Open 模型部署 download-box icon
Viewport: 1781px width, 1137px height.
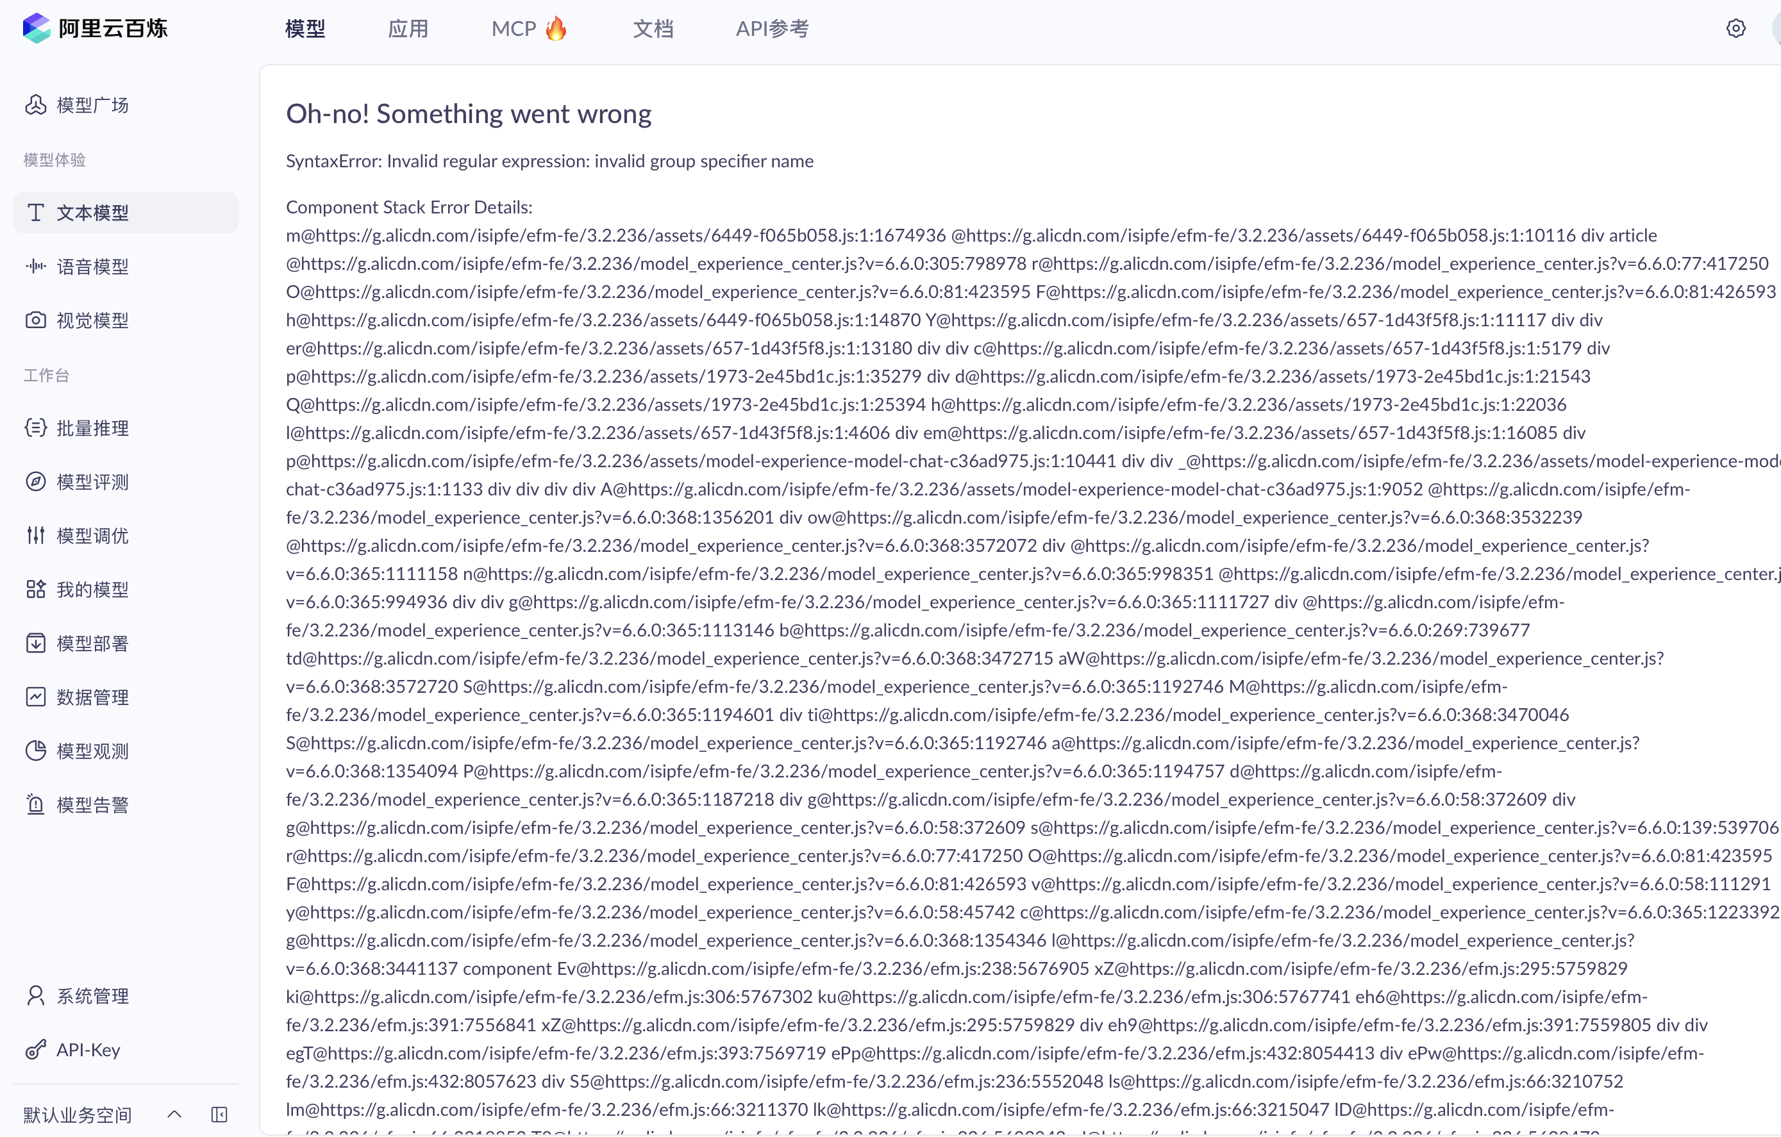click(x=35, y=643)
